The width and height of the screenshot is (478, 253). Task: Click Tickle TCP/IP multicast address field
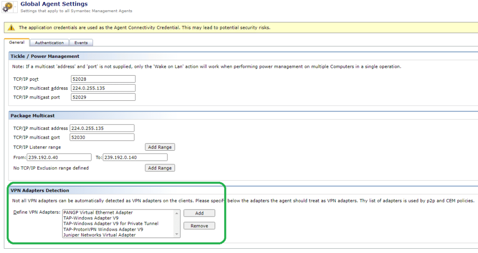[x=103, y=88]
